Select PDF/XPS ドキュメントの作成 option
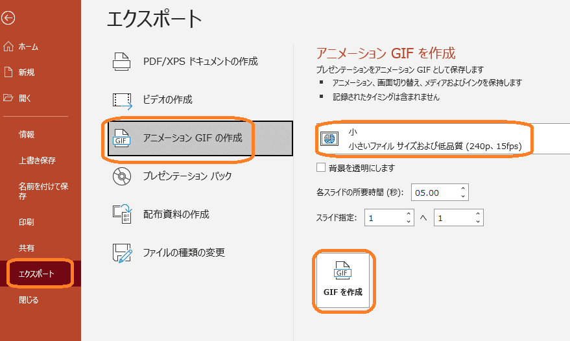The image size is (570, 341). click(x=200, y=62)
